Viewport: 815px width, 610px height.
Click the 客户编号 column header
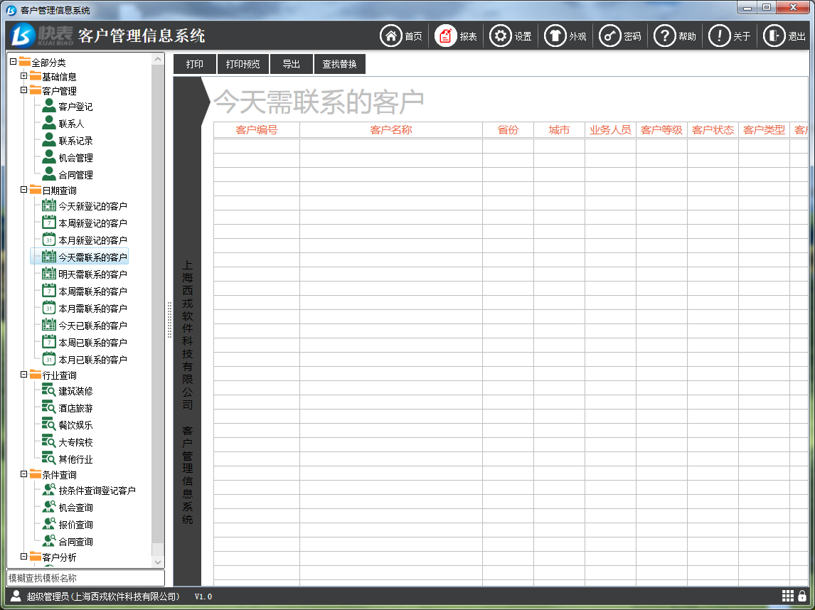(257, 130)
